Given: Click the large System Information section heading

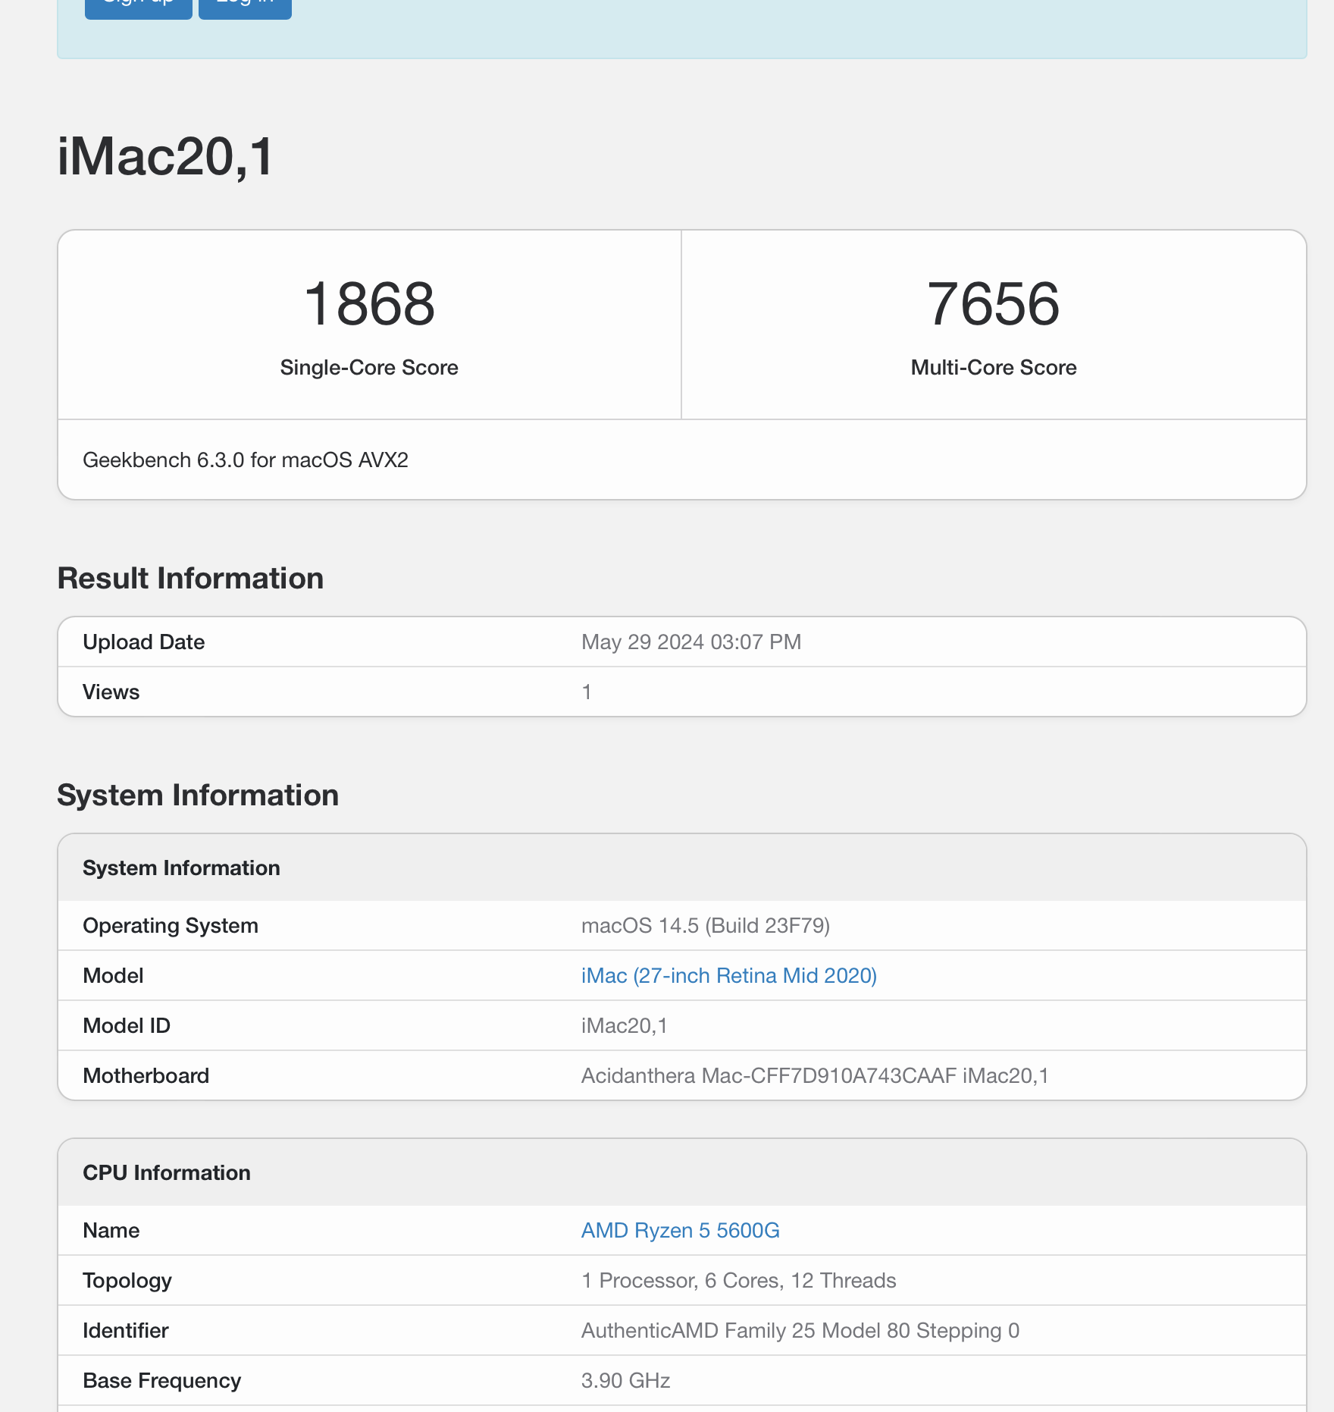Looking at the screenshot, I should [198, 795].
